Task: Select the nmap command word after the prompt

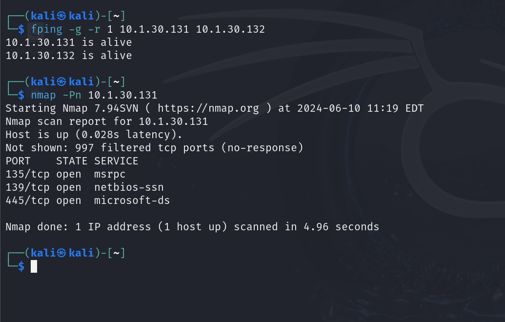Action: (43, 95)
